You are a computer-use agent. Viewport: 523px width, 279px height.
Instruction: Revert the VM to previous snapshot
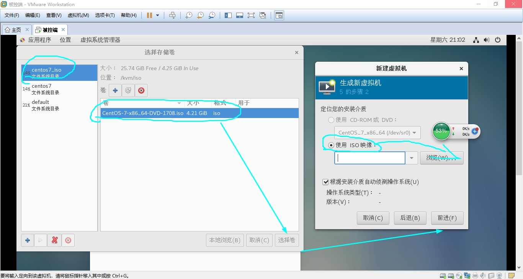coord(200,15)
